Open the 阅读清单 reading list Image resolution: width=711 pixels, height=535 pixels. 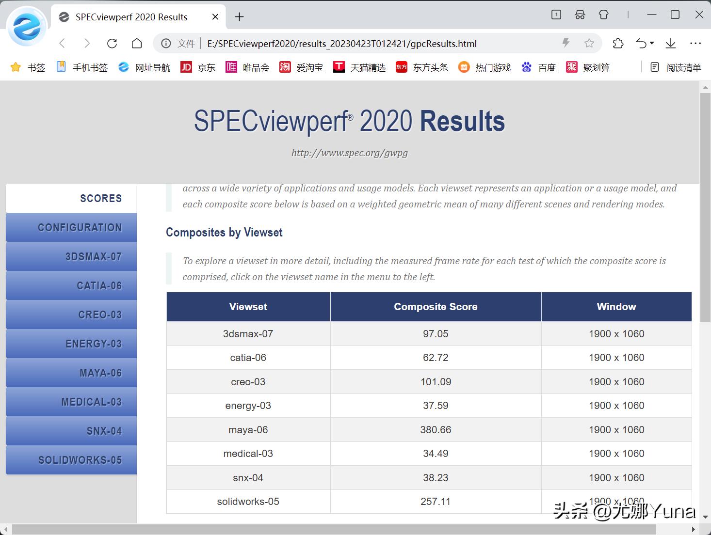[x=676, y=67]
